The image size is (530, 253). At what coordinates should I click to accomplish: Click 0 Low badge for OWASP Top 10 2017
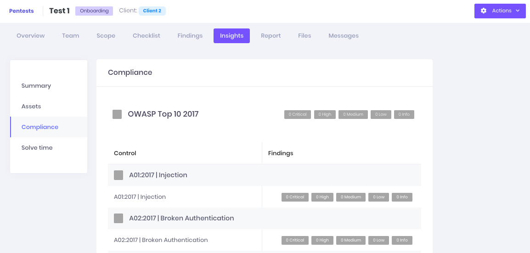(381, 114)
